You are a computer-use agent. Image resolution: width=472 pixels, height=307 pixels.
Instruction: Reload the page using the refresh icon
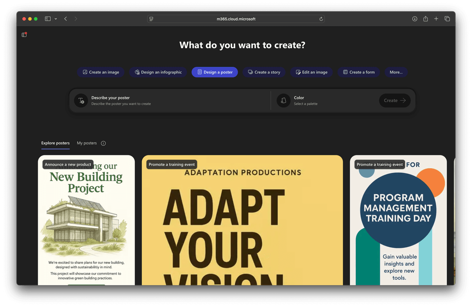(321, 19)
